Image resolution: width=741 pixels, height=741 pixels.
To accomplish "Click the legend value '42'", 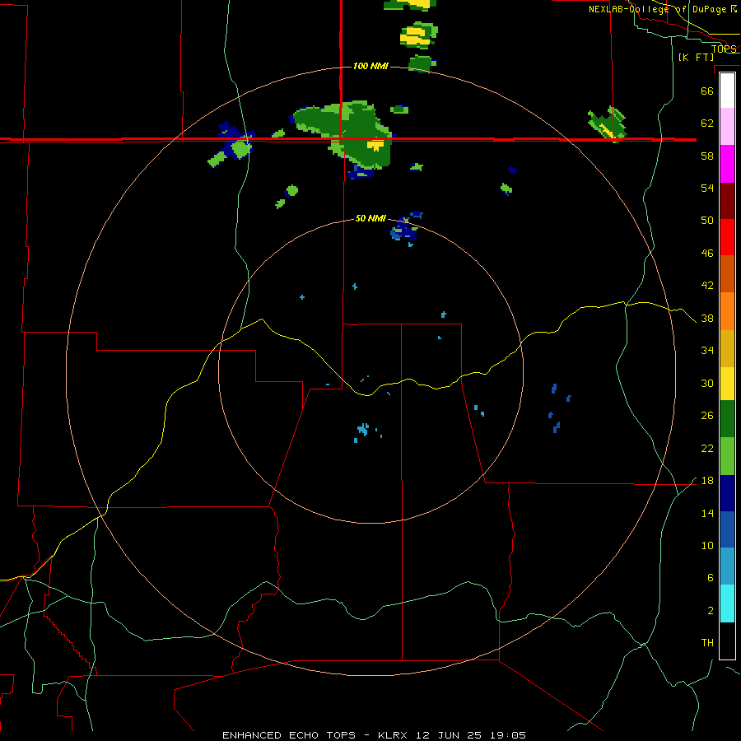I will click(x=707, y=286).
